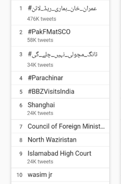Click 24K tweets count under Shanghai
Image resolution: width=121 pixels, height=184 pixels.
(x=40, y=113)
